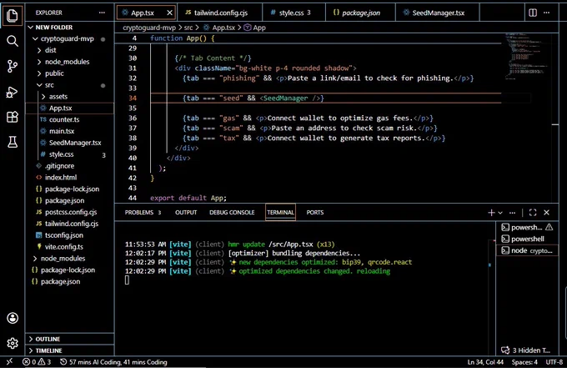Screen dimensions: 567x368
Task: Open remote window indicator in status bar
Action: pos(9,361)
